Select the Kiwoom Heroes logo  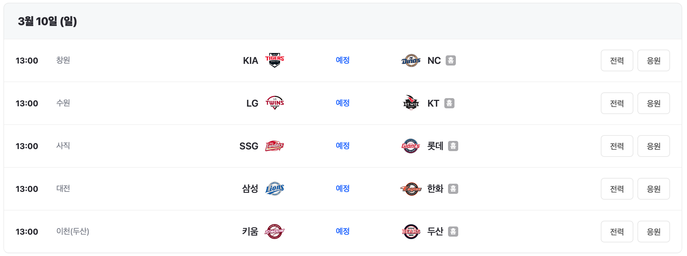275,231
